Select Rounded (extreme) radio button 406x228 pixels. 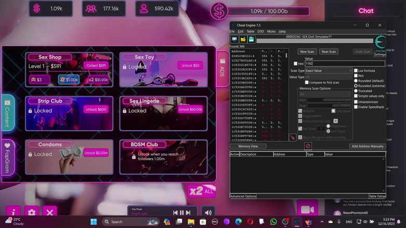(x=356, y=85)
